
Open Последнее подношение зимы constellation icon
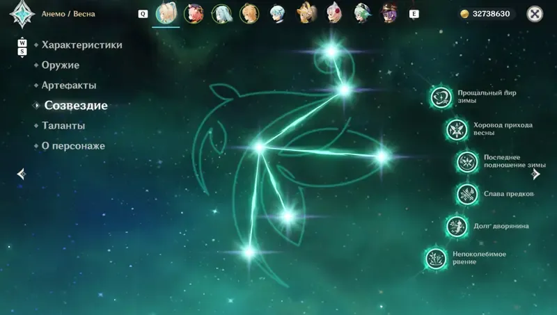[x=467, y=161]
